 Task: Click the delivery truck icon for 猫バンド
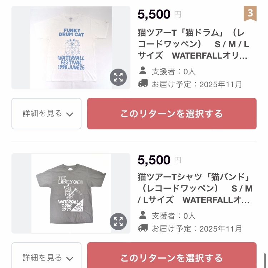(143, 228)
